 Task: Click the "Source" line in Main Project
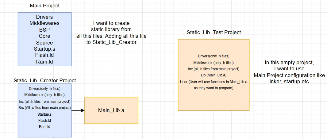tap(44, 43)
